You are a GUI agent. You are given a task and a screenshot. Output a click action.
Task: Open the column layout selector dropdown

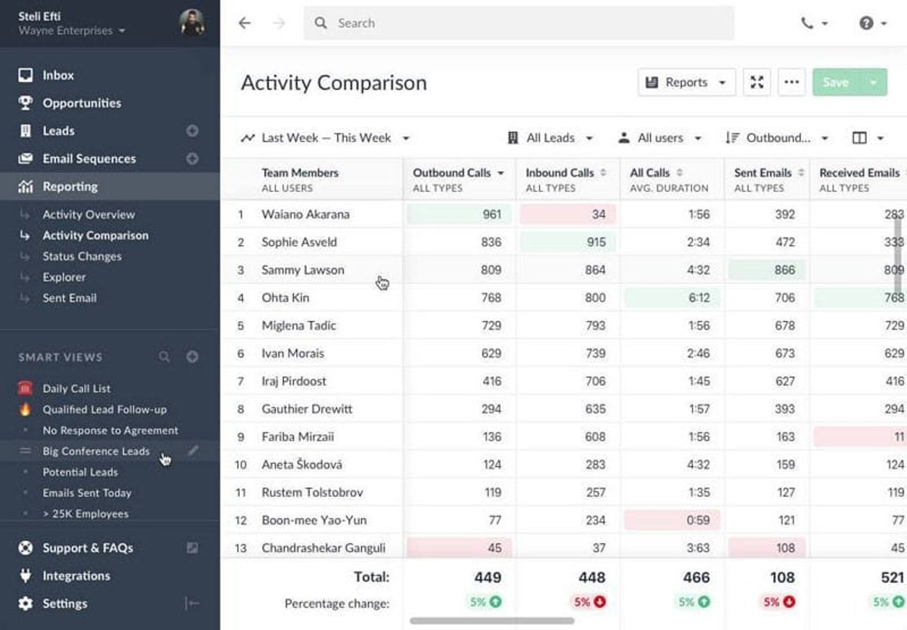click(867, 138)
